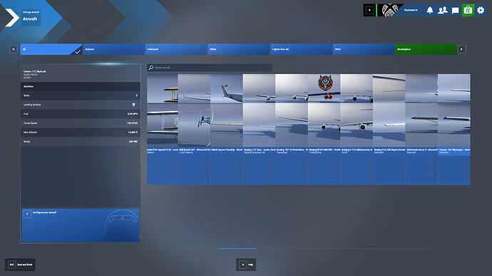Open the chat message icon
492x276 pixels.
[x=456, y=11]
